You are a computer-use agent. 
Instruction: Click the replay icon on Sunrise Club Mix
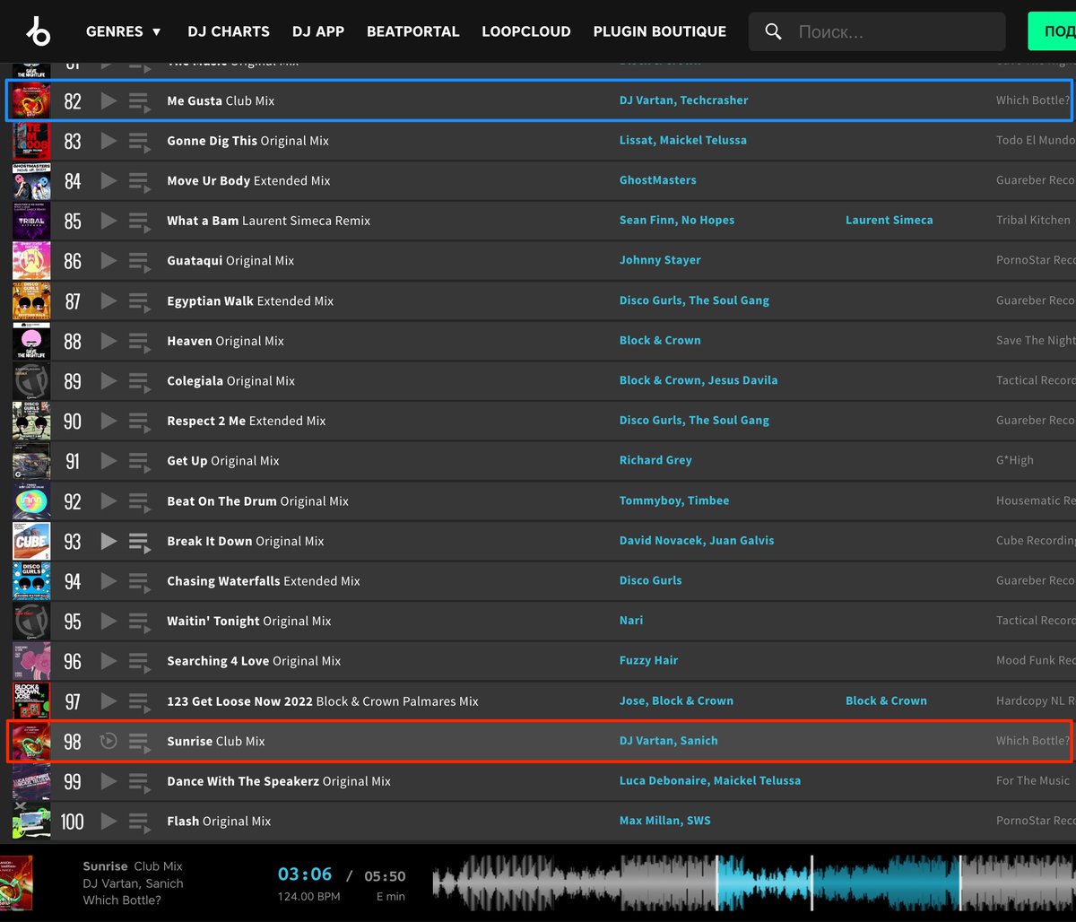pos(108,741)
